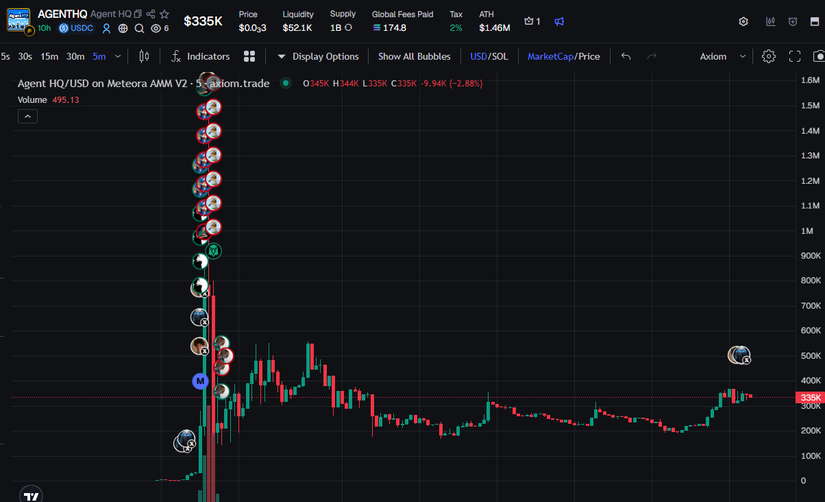Select the 15m timeframe
The height and width of the screenshot is (502, 825).
point(49,56)
